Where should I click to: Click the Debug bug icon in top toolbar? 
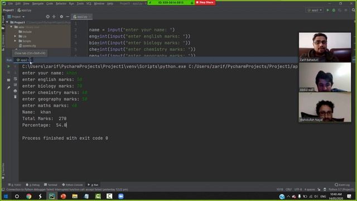click(334, 10)
